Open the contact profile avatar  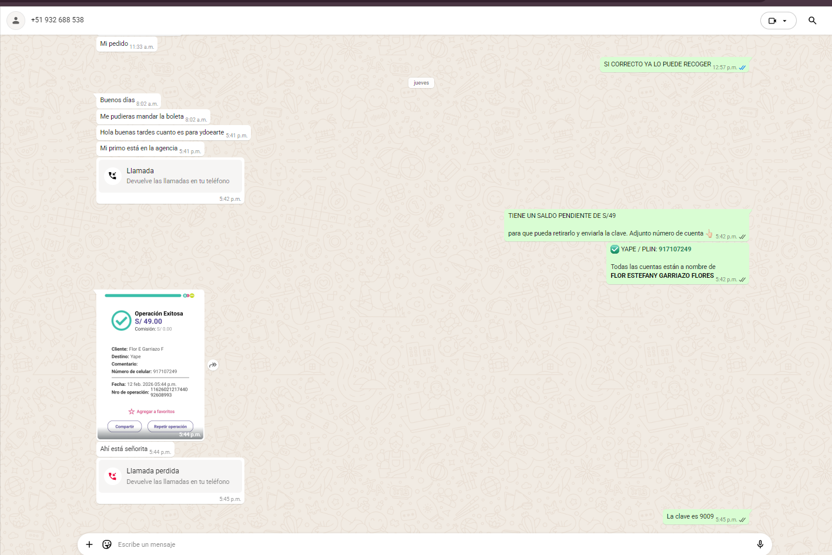point(16,21)
